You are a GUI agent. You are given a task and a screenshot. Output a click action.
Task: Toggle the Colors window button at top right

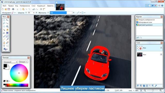pyautogui.click(x=156, y=5)
